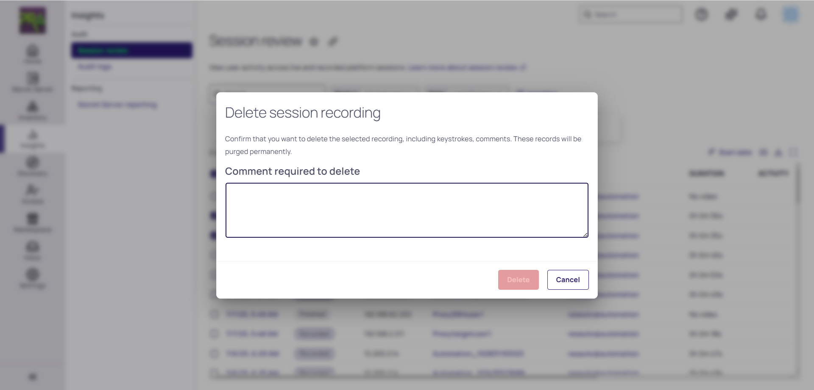Open the Marketplace sidebar icon
This screenshot has width=814, height=390.
pos(33,222)
